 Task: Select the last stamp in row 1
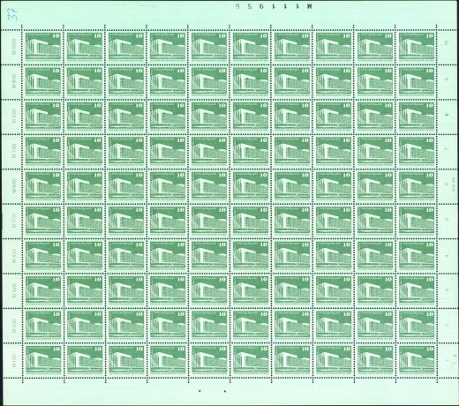(x=417, y=359)
